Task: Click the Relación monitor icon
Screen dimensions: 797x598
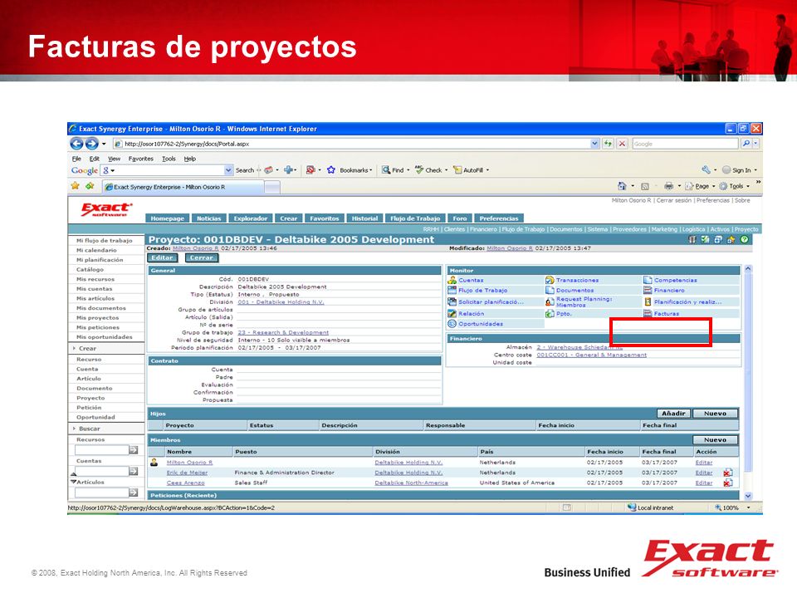Action: [452, 314]
